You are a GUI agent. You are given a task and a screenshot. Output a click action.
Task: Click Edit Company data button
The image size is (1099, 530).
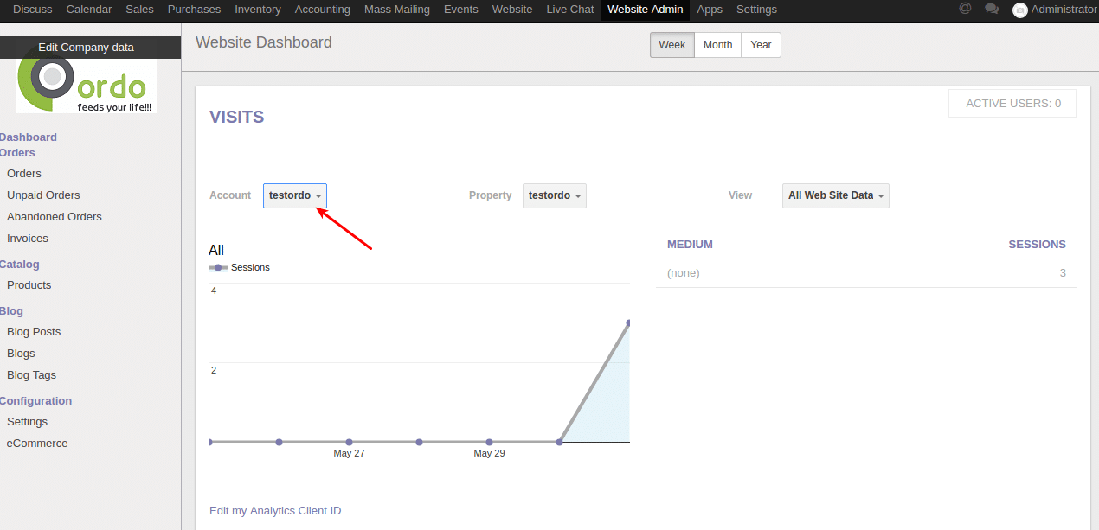(x=86, y=48)
